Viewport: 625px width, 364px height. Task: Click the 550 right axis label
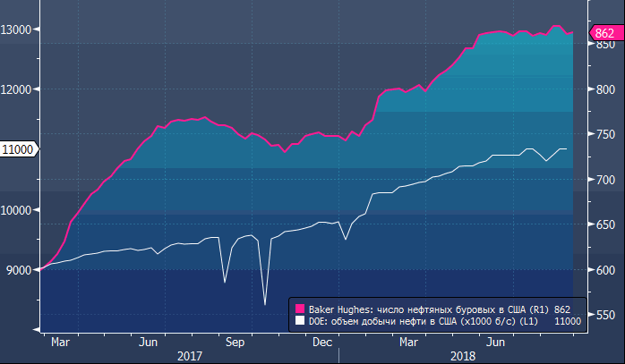pos(604,315)
